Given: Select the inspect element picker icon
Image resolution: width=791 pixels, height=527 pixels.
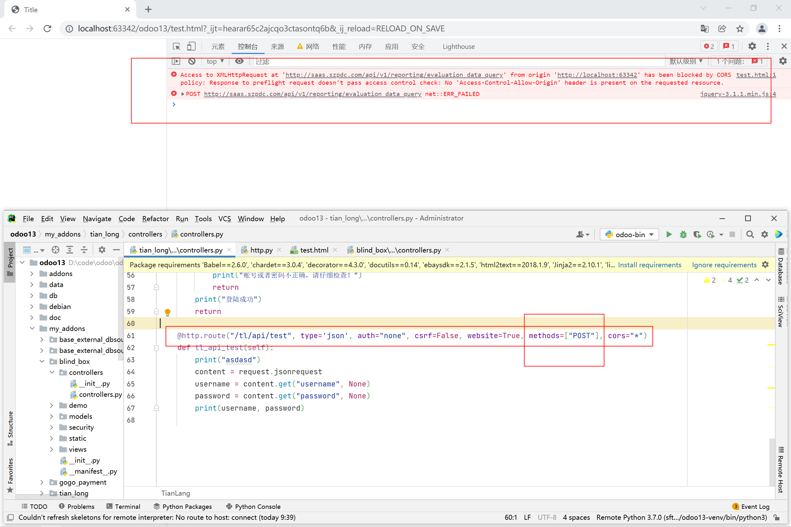Looking at the screenshot, I should [176, 46].
